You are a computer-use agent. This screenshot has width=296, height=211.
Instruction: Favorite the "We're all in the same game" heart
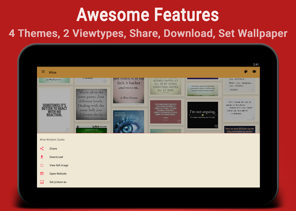click(105, 118)
